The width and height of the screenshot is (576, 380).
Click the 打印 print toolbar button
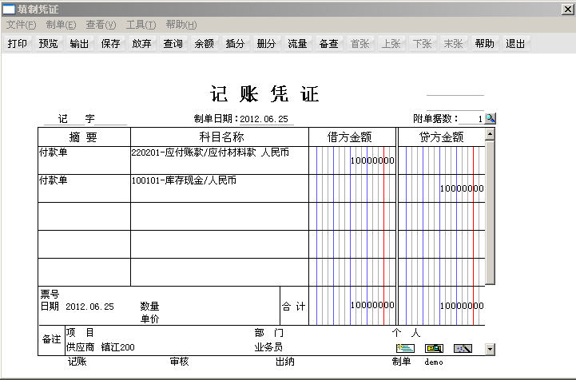pos(17,44)
